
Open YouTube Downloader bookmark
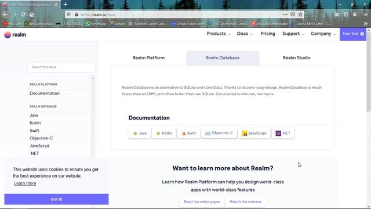[270, 24]
